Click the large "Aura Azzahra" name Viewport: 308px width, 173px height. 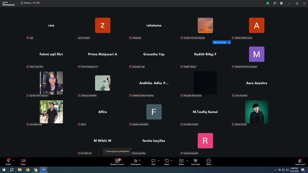(257, 83)
